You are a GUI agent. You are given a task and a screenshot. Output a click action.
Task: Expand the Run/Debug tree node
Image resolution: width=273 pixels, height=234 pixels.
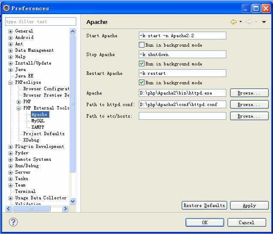[x=10, y=166]
